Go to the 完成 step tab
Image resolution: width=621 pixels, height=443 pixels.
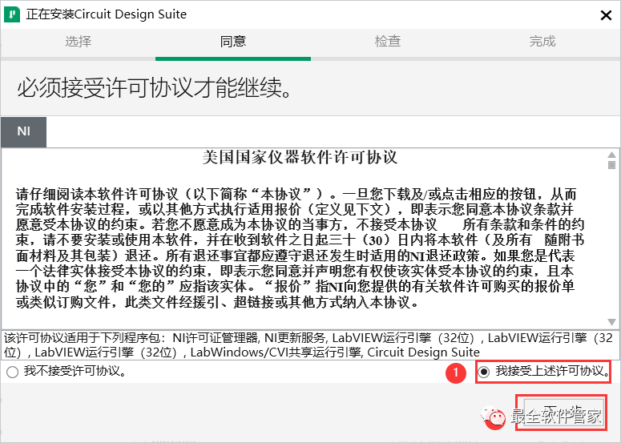(542, 41)
